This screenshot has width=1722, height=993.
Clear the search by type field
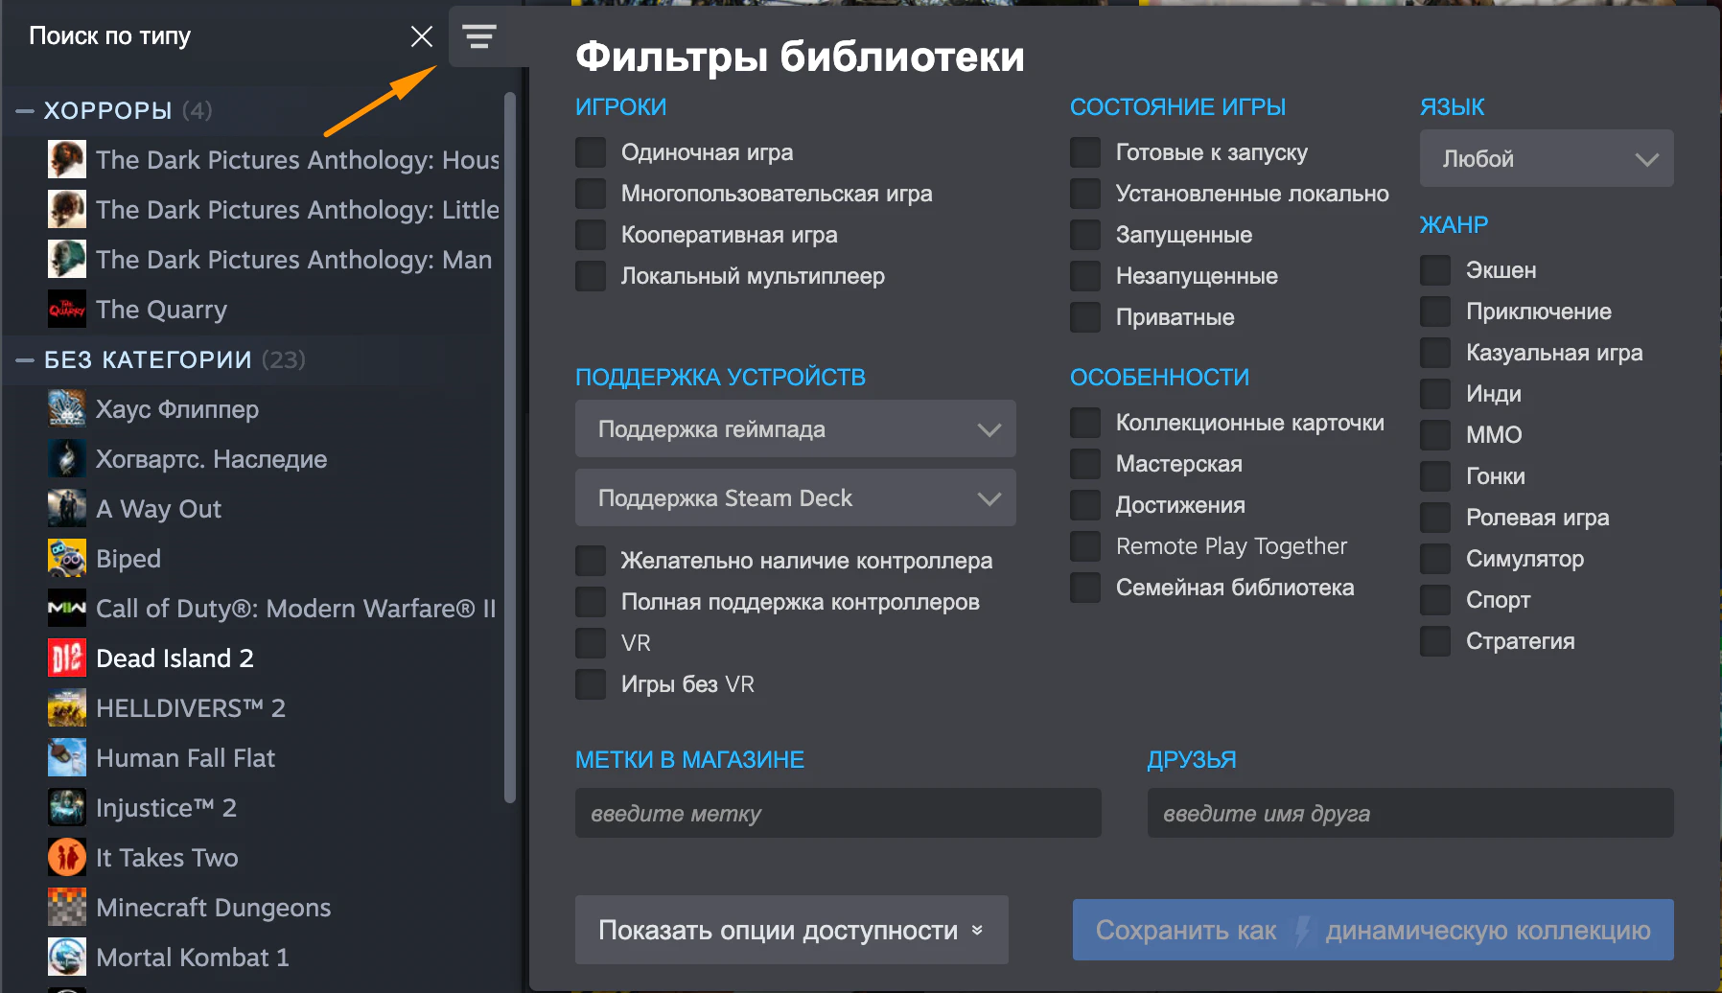[422, 36]
